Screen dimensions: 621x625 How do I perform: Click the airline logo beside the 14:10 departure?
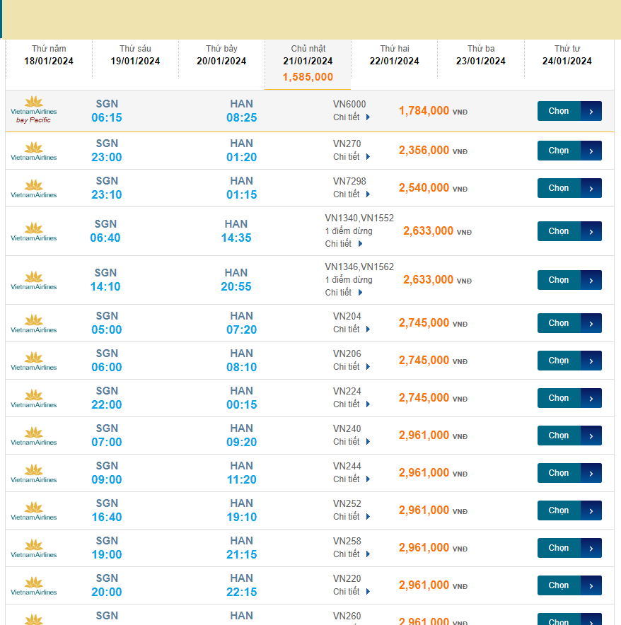(33, 280)
